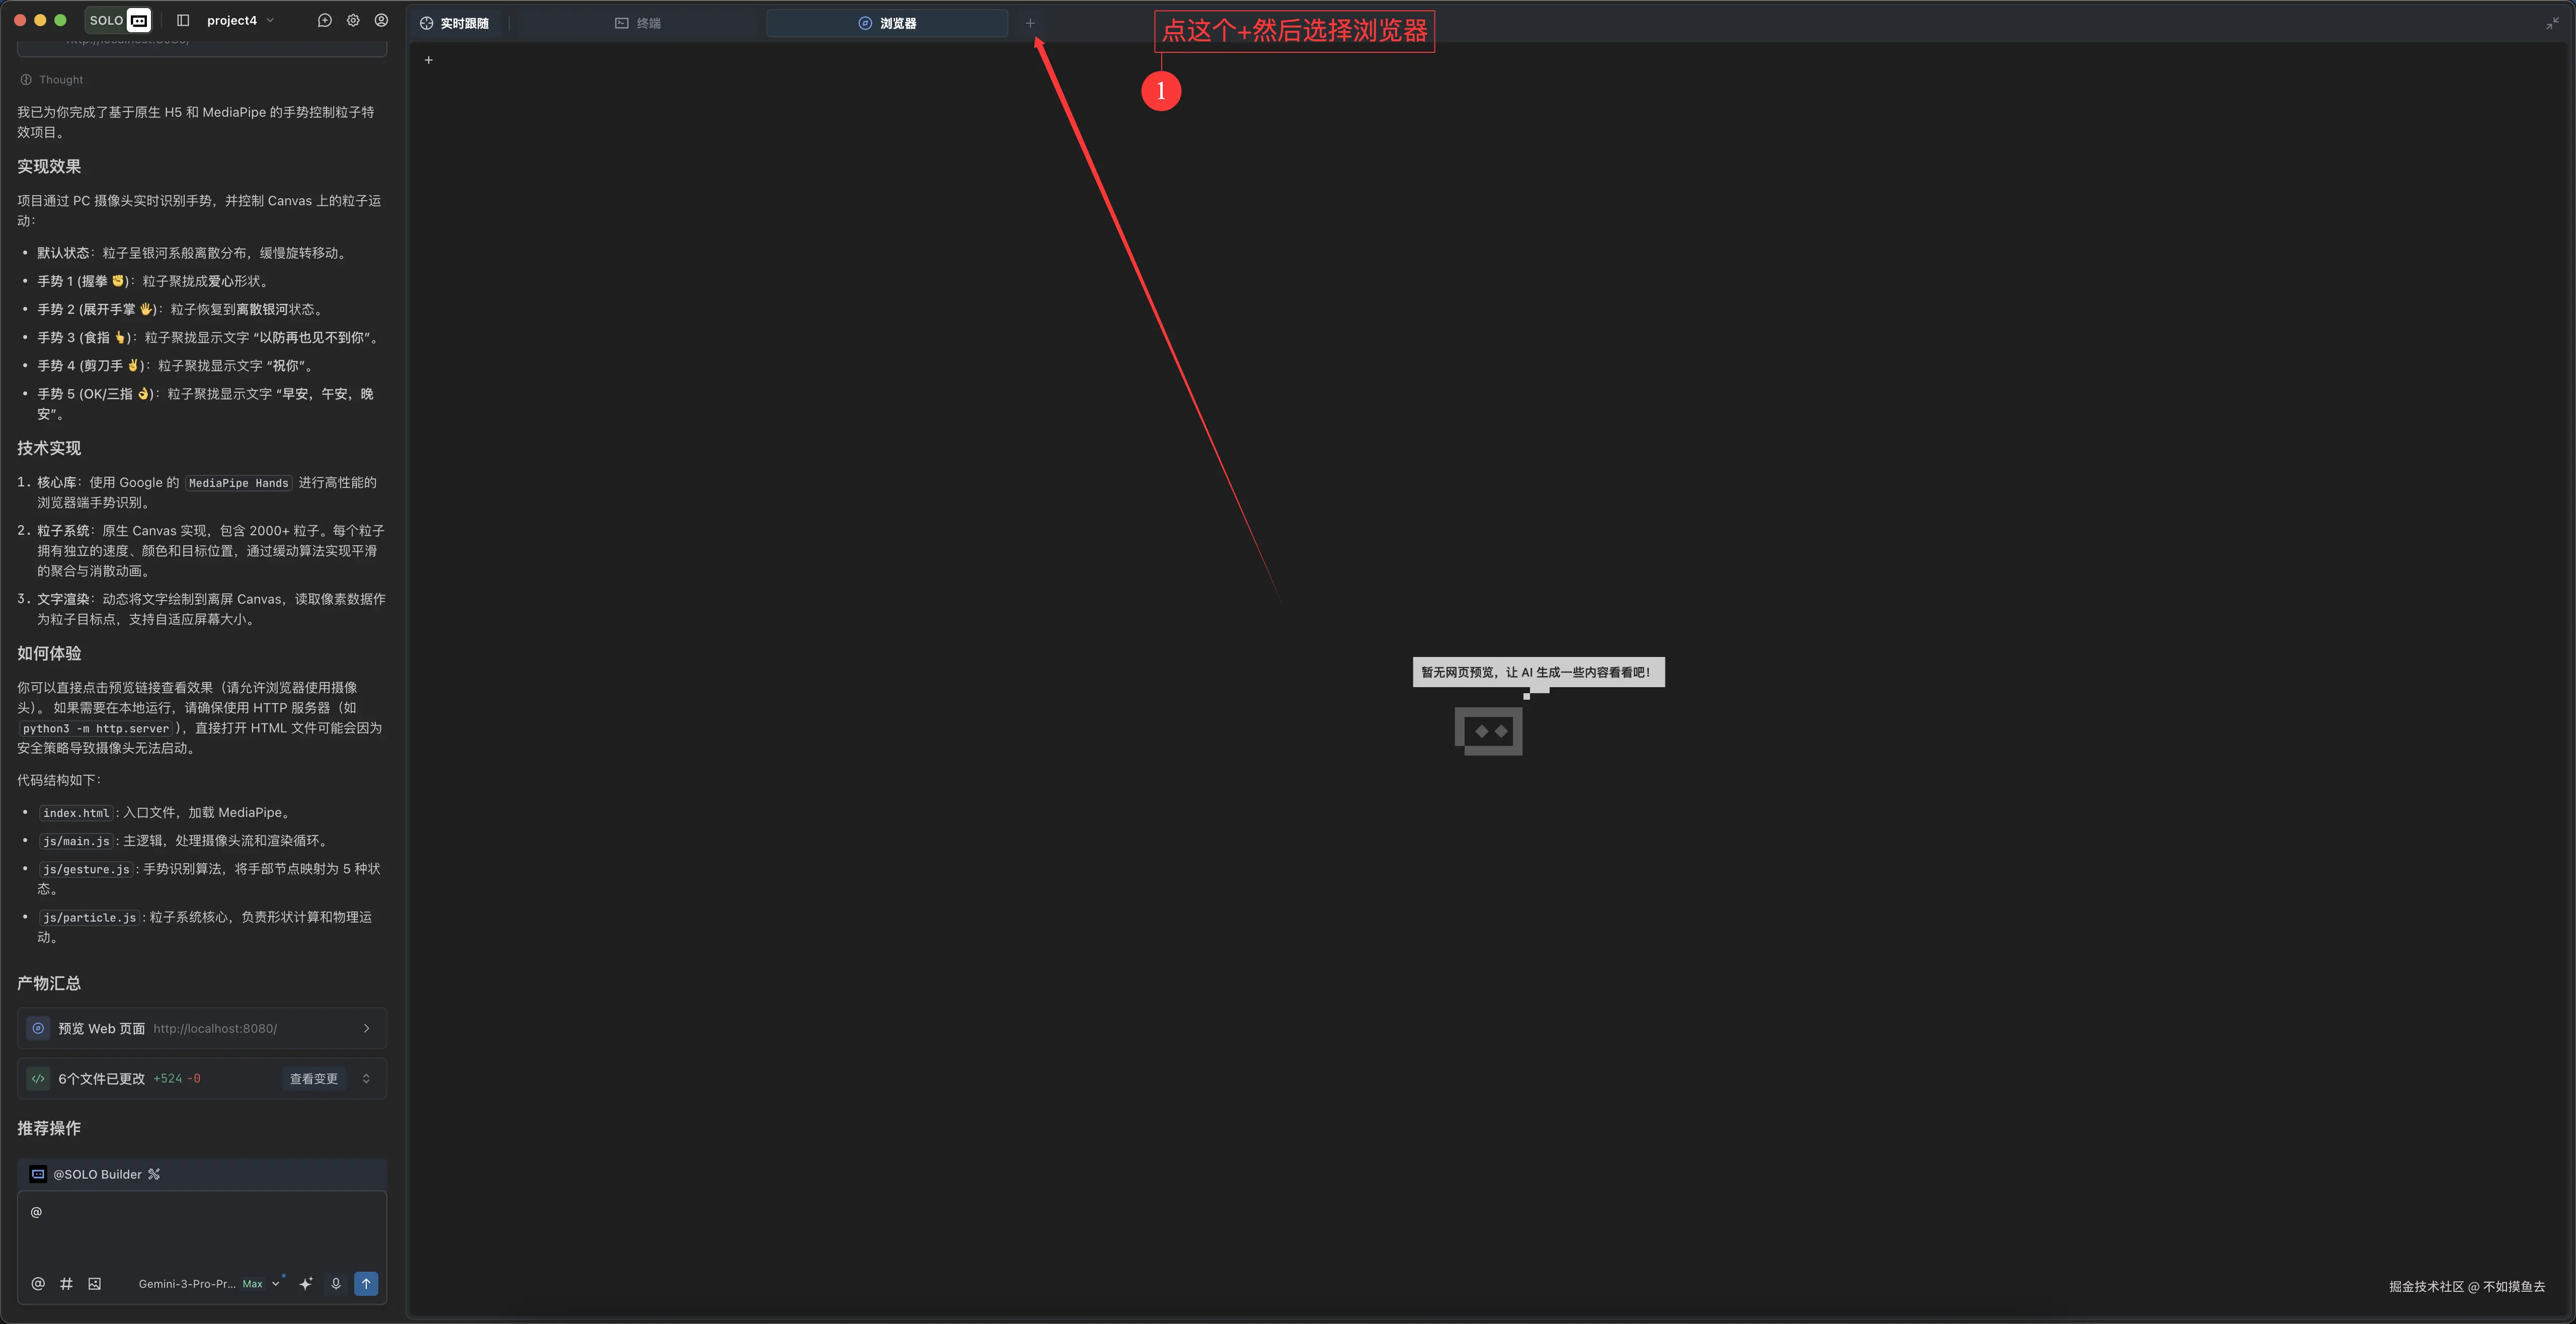Toggle the sidebar panel layout icon
The image size is (2576, 1324).
183,20
